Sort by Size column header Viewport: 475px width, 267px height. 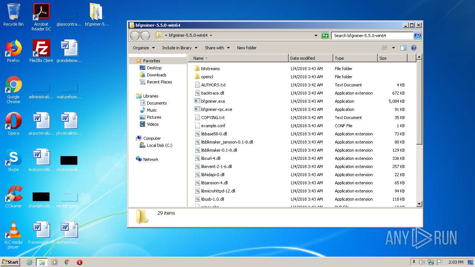392,58
